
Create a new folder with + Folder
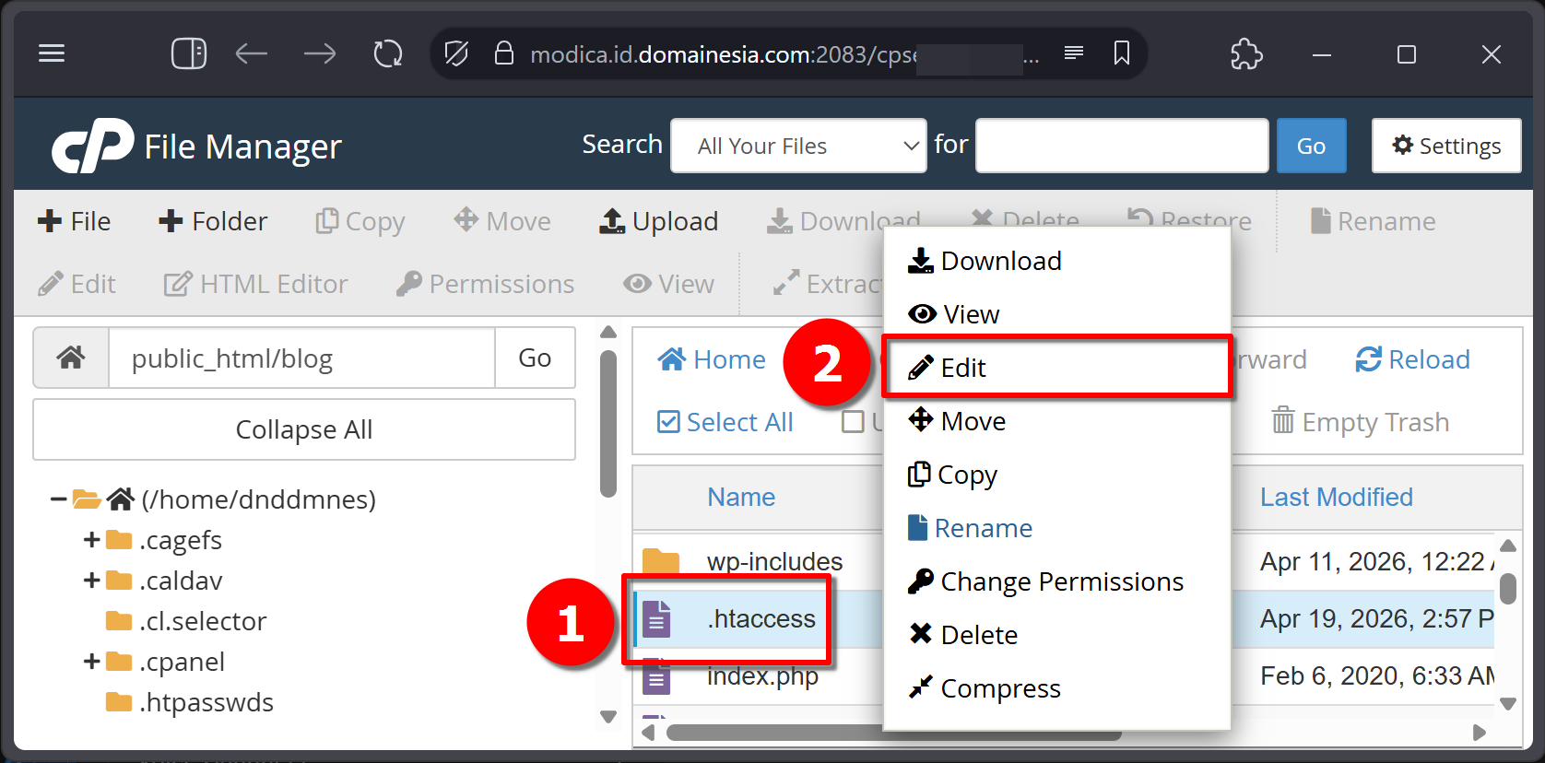pyautogui.click(x=213, y=221)
